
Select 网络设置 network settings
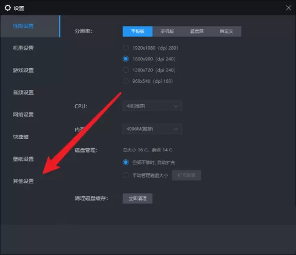tap(23, 115)
